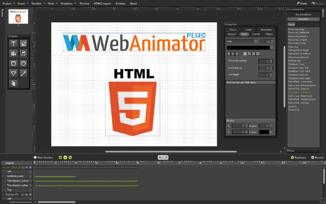This screenshot has height=204, width=326.
Task: Select the Audio music note tool
Action: (x=23, y=54)
